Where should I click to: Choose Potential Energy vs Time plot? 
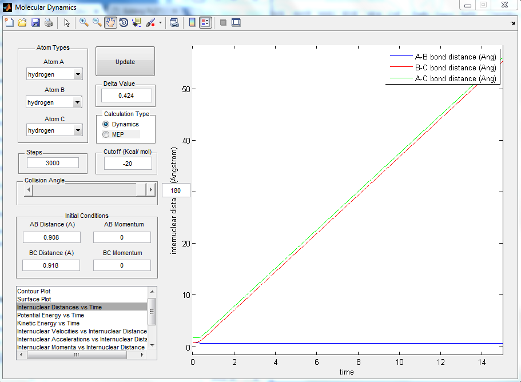[50, 315]
